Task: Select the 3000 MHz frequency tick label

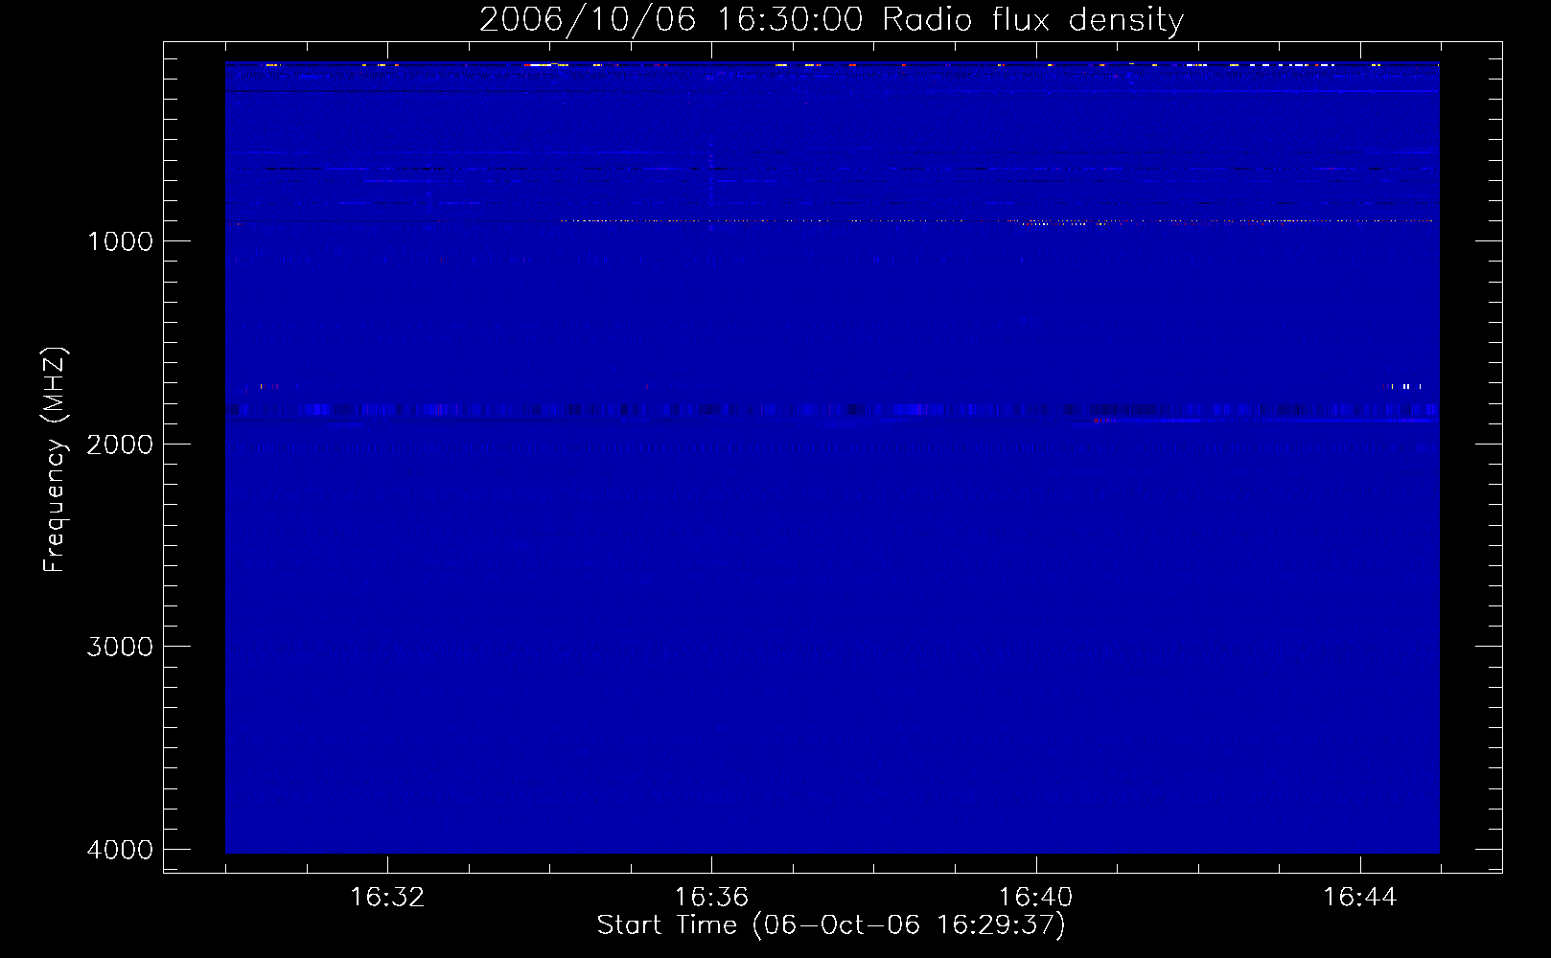Action: click(x=120, y=647)
